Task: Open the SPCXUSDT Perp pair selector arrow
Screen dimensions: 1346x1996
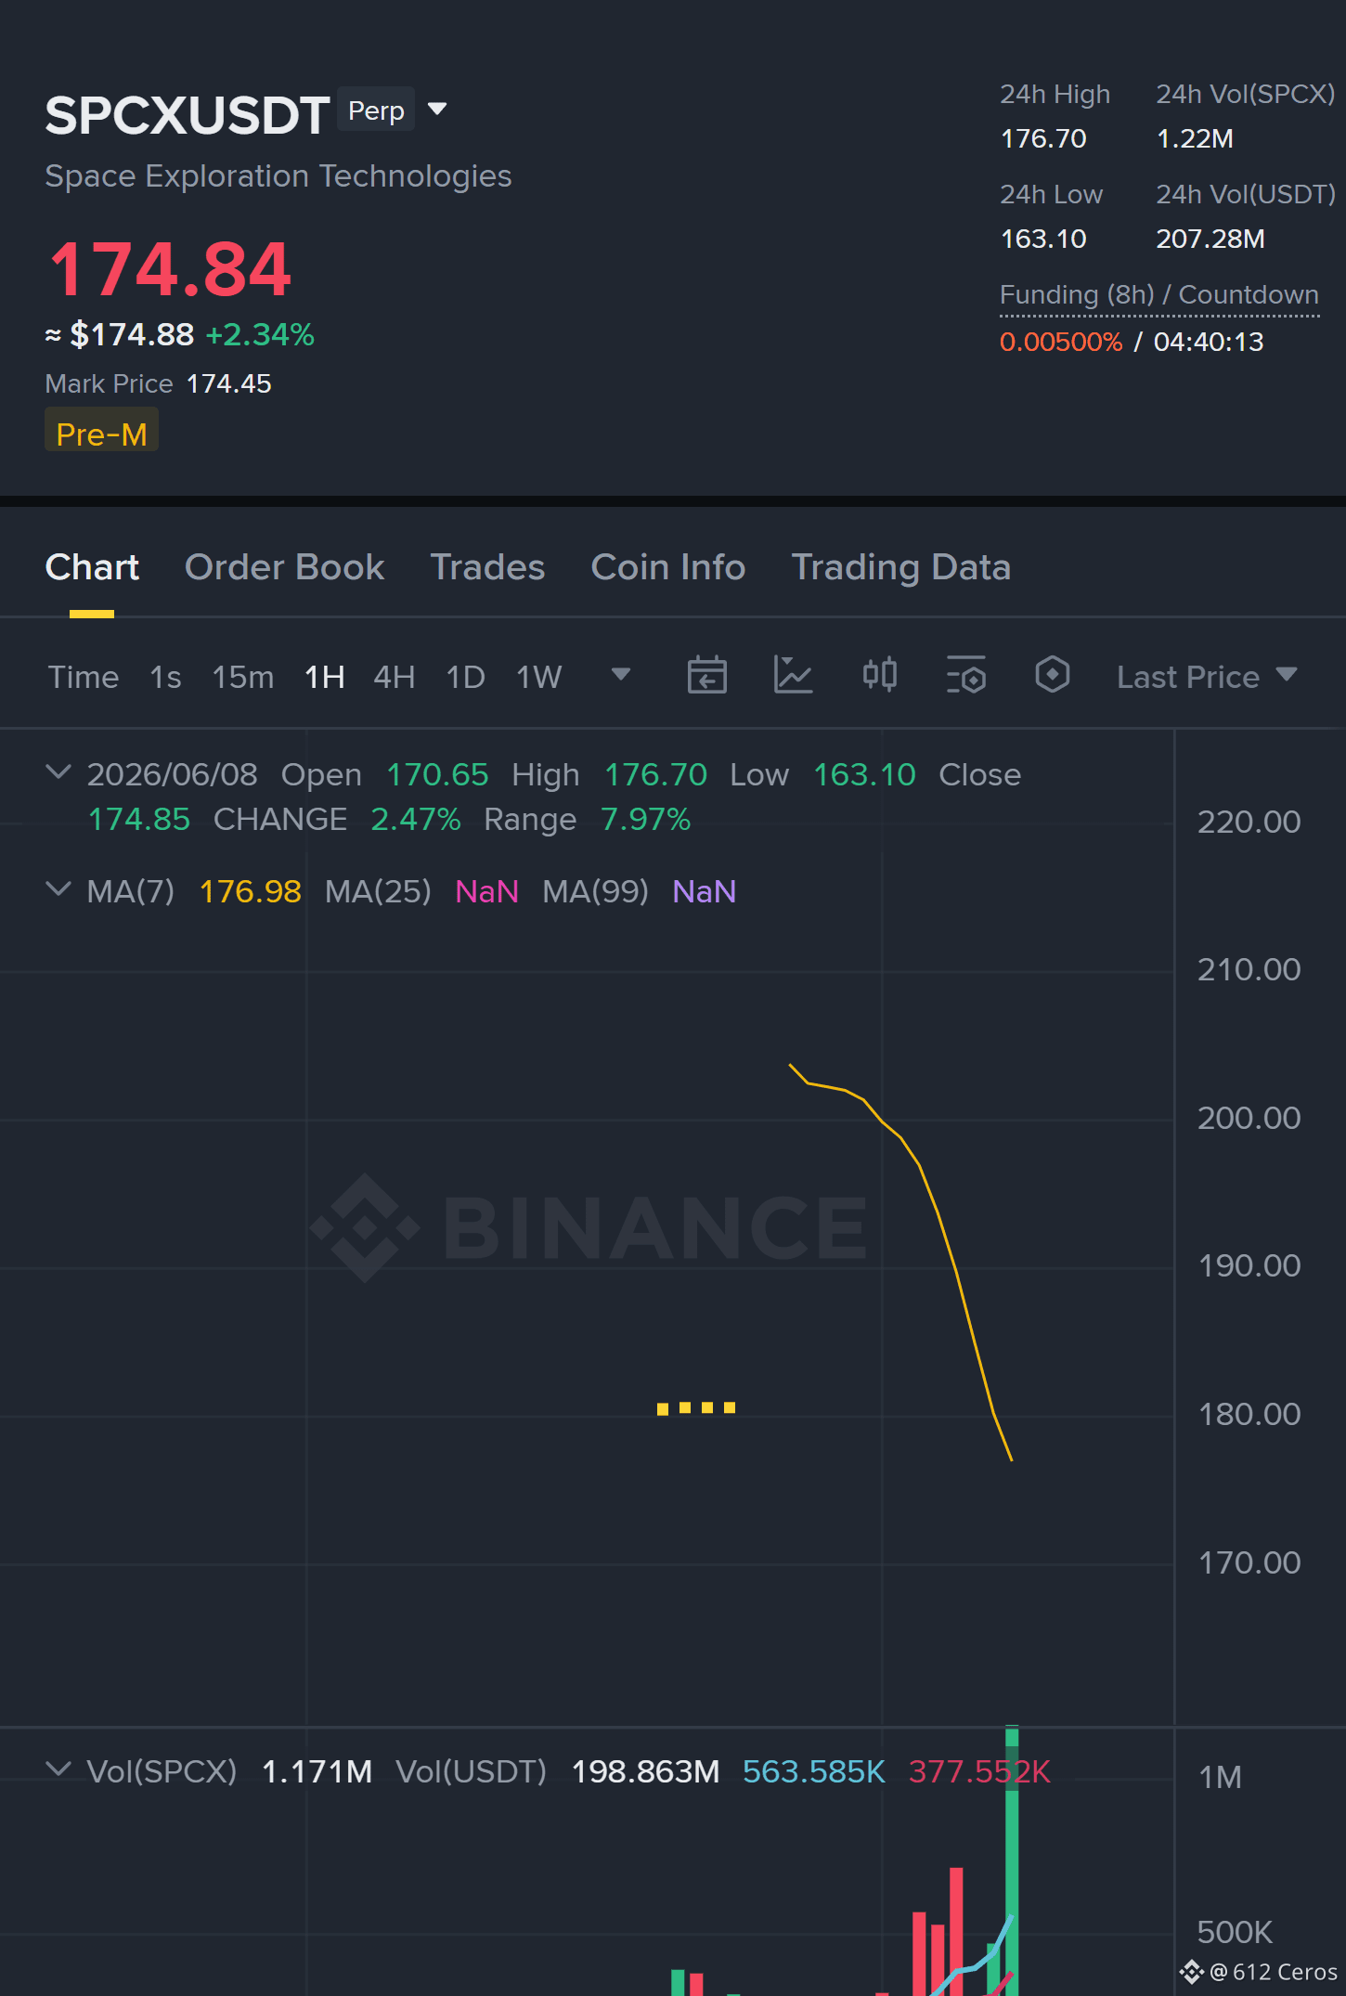Action: pos(437,110)
